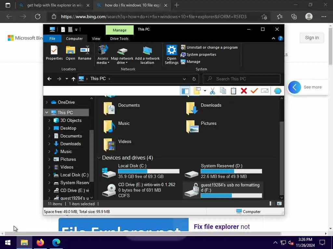Click the blue help question mark icon
The image size is (333, 249).
coord(281,38)
